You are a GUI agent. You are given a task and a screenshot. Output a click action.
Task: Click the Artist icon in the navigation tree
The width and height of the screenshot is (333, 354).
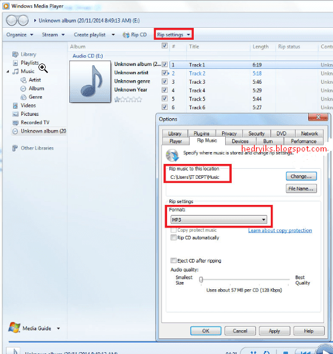[x=24, y=80]
